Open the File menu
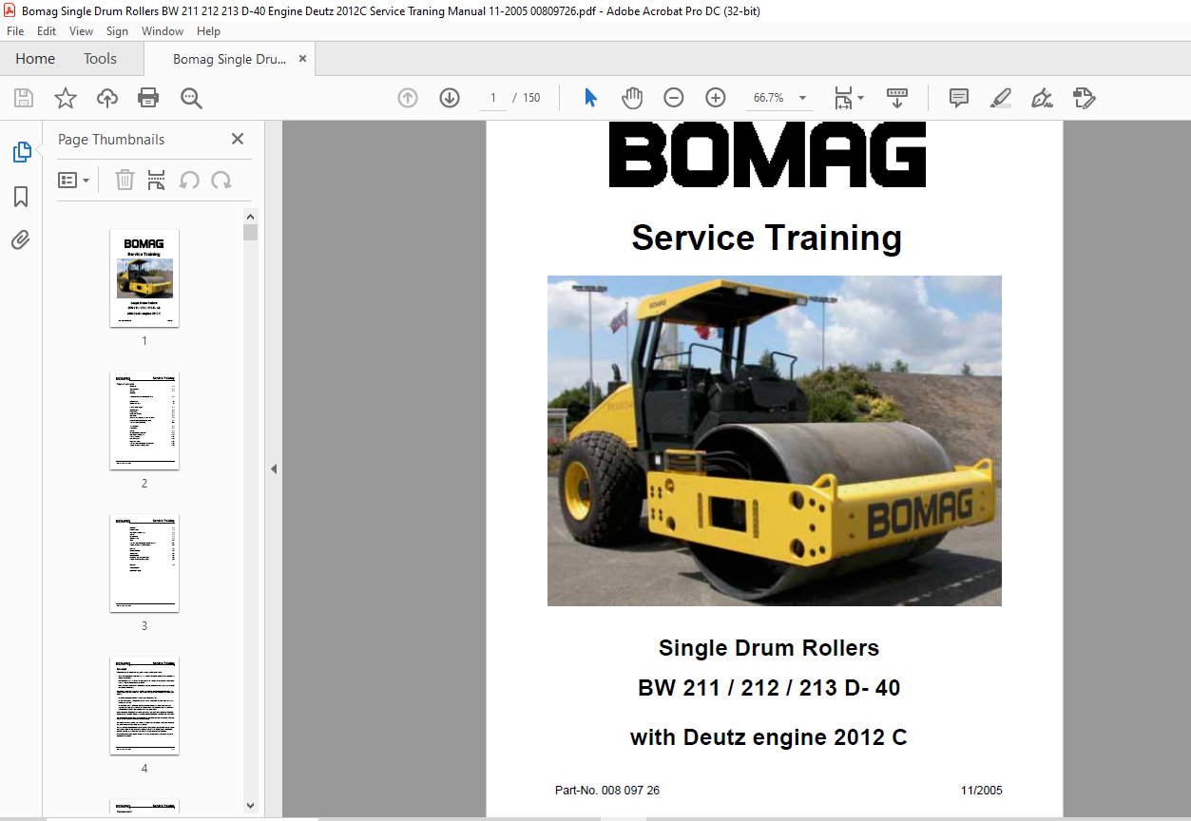This screenshot has width=1191, height=821. pyautogui.click(x=15, y=31)
